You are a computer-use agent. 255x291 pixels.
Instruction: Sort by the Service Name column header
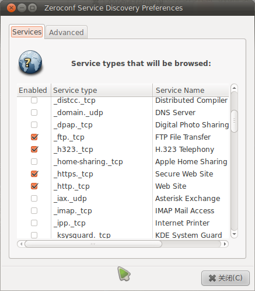pos(191,90)
